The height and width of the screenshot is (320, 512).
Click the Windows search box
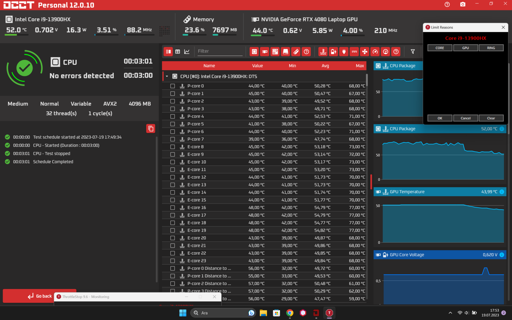click(223, 313)
